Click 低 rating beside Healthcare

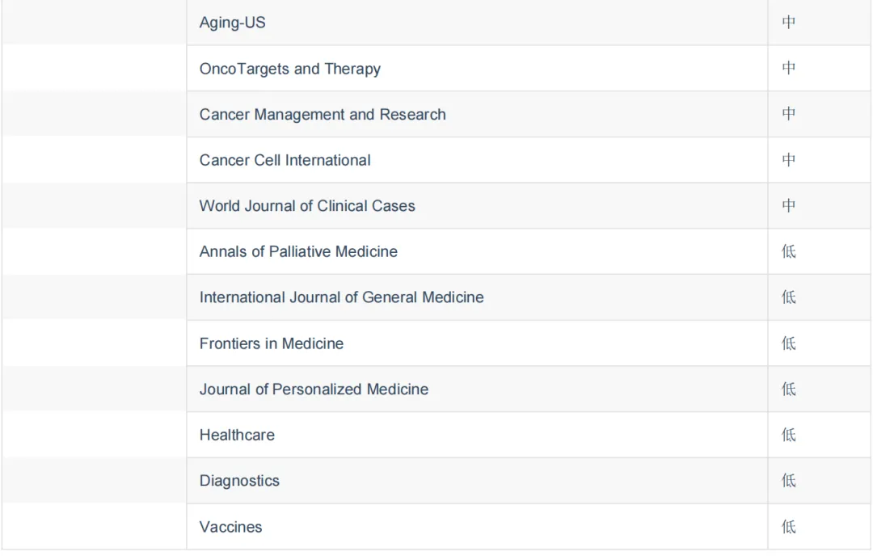(788, 434)
